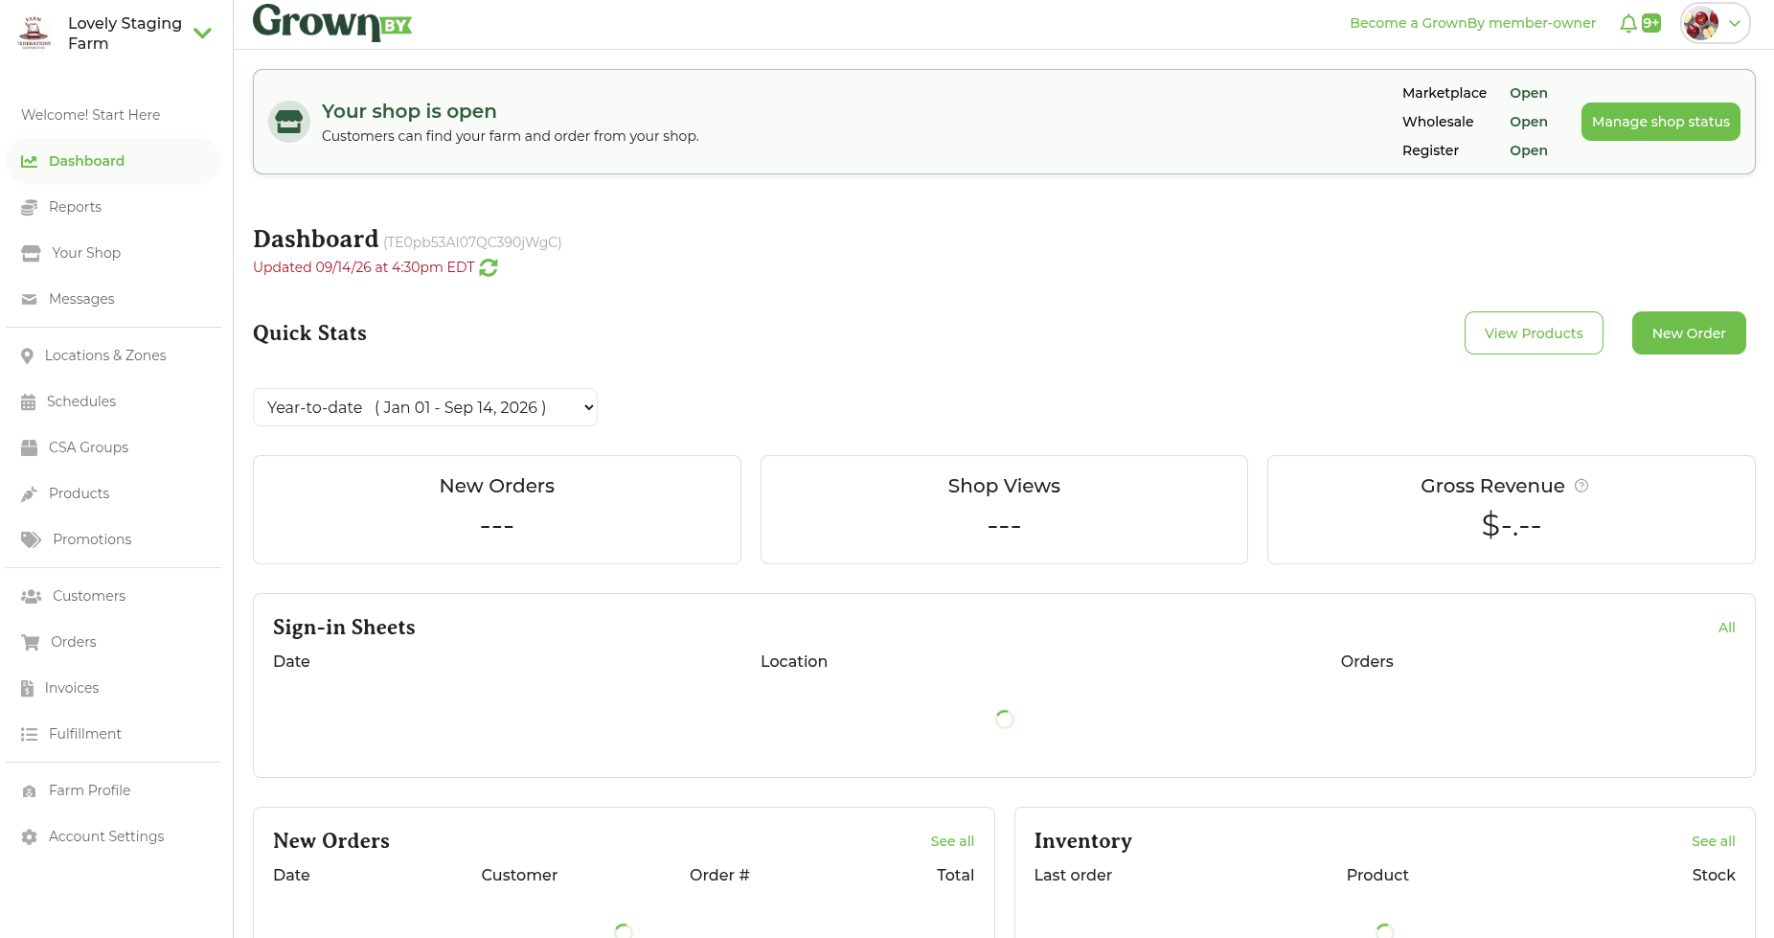Click Gross Revenue help question icon
The height and width of the screenshot is (938, 1774).
[x=1581, y=486]
